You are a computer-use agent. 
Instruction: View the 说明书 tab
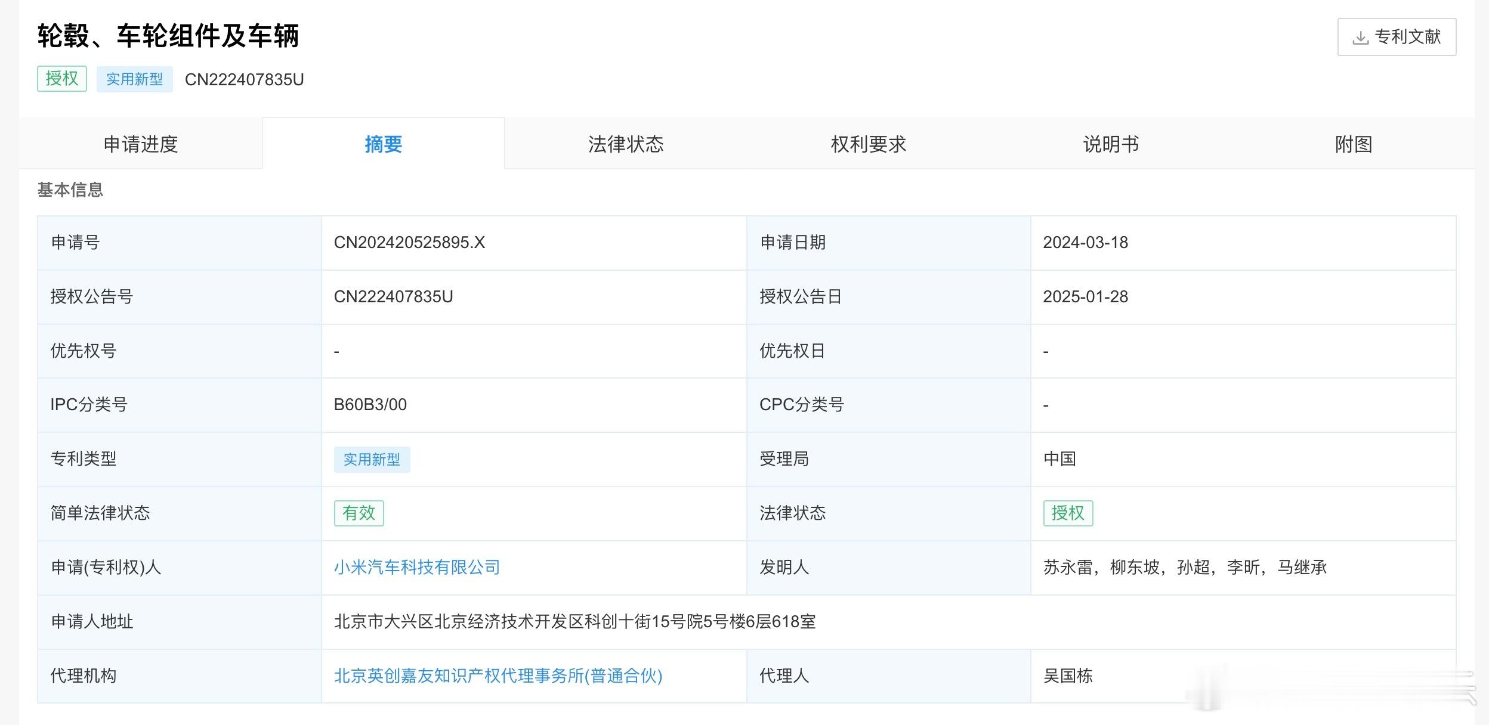tap(1111, 144)
